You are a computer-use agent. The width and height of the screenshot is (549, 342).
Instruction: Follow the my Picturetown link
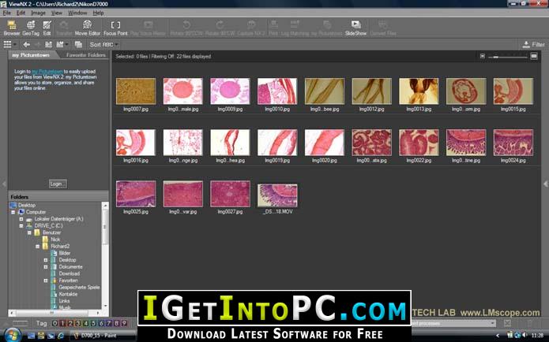(x=47, y=71)
